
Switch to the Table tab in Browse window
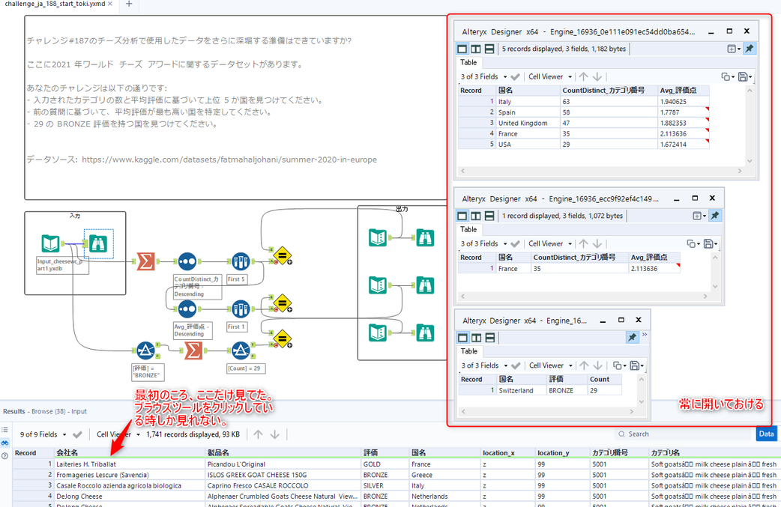(468, 62)
